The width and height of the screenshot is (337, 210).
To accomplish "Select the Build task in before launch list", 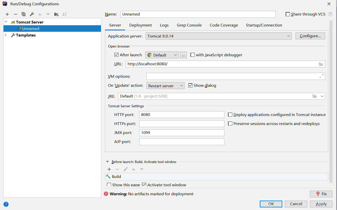I will click(x=216, y=176).
